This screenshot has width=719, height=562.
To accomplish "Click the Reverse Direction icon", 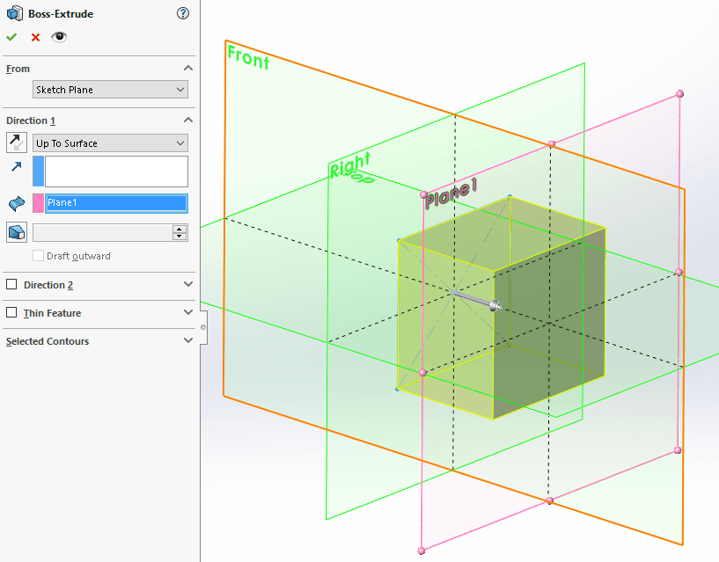I will point(17,142).
